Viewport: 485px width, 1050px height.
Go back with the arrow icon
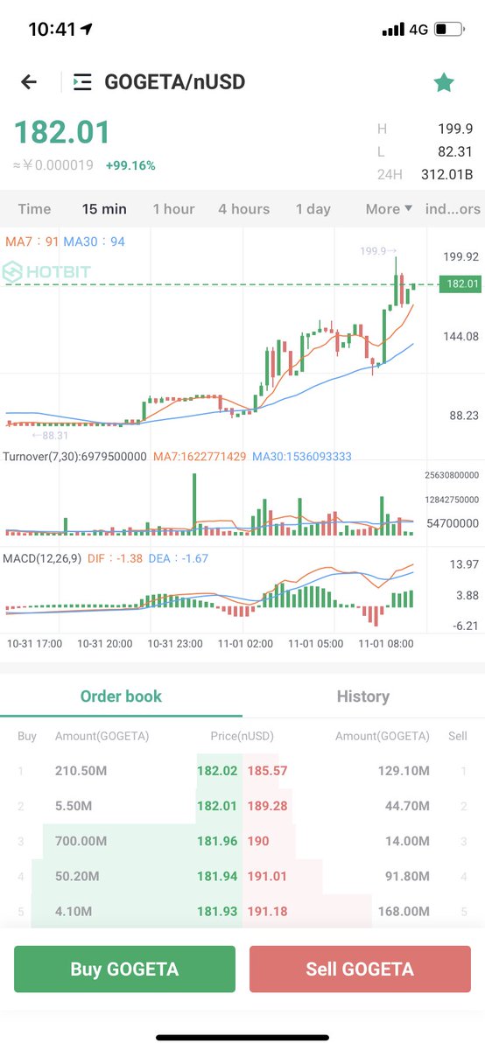pos(29,82)
